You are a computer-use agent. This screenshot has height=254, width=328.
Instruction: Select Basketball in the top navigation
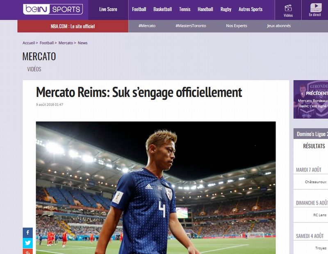pyautogui.click(x=162, y=9)
